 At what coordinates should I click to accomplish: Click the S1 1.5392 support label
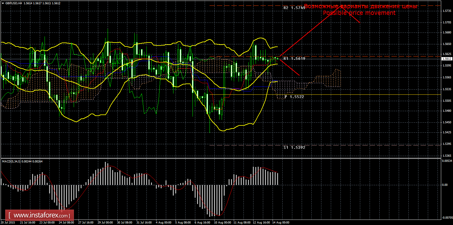294,147
